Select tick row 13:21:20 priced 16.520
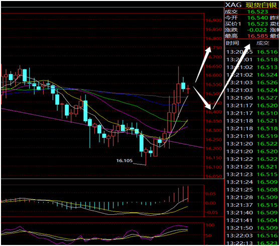 click(x=252, y=151)
